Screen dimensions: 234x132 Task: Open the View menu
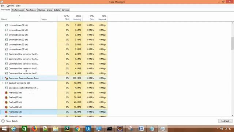coord(18,6)
